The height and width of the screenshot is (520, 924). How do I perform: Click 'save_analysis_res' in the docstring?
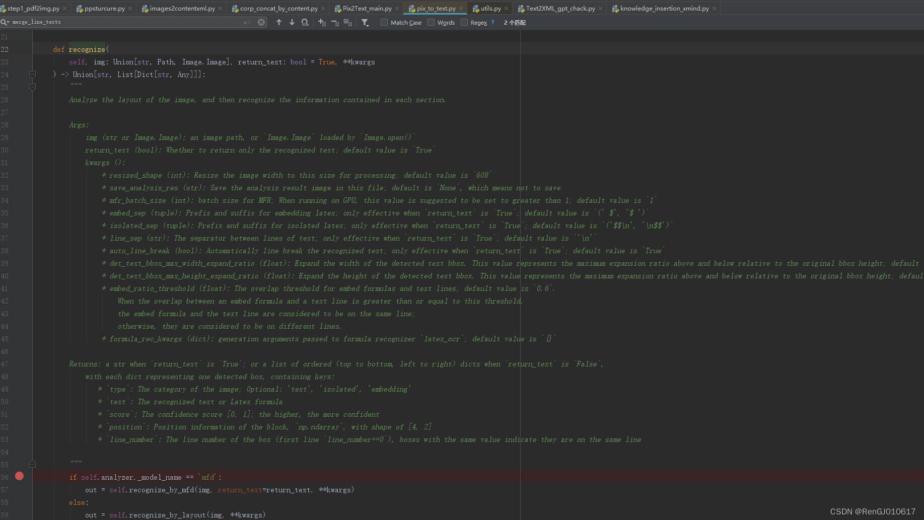coord(144,188)
